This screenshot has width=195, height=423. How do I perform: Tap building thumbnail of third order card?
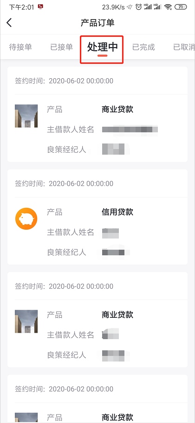26,321
